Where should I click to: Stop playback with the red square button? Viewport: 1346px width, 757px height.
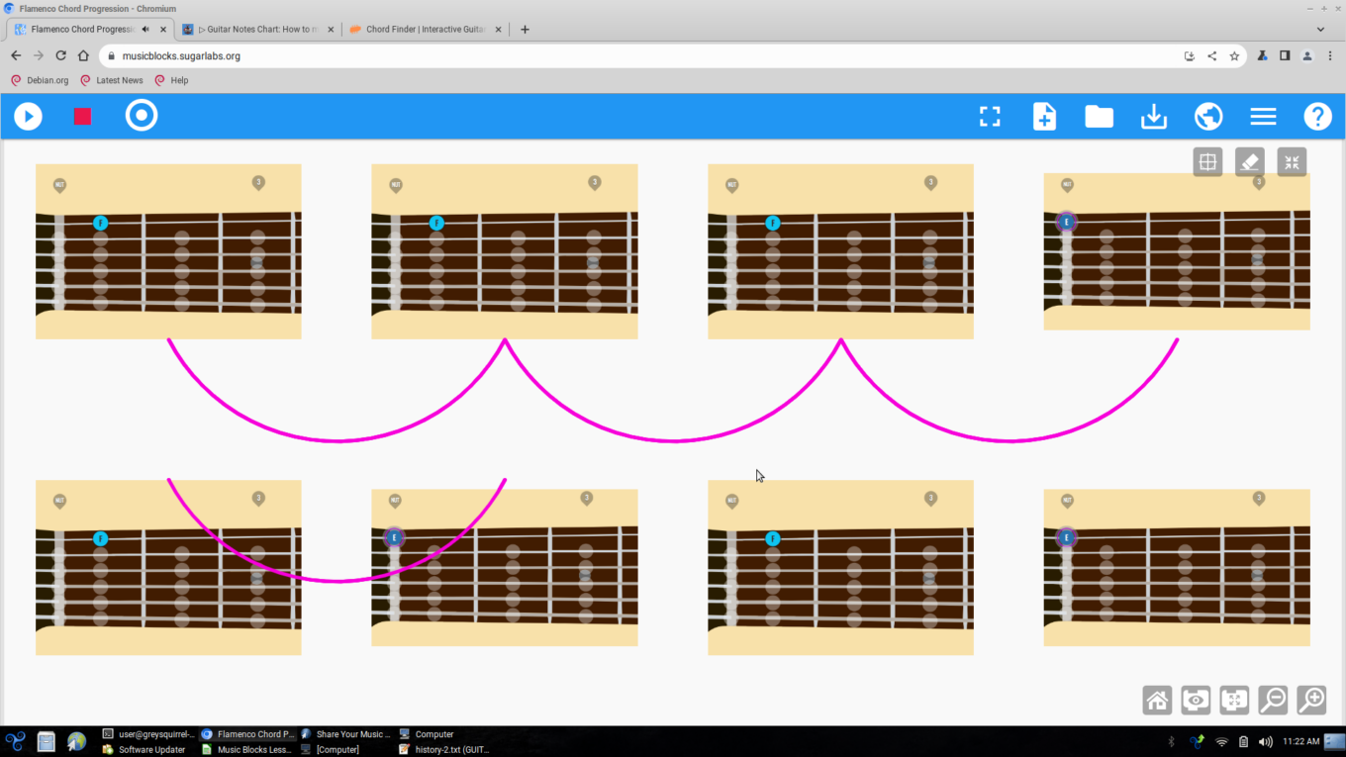pyautogui.click(x=82, y=117)
